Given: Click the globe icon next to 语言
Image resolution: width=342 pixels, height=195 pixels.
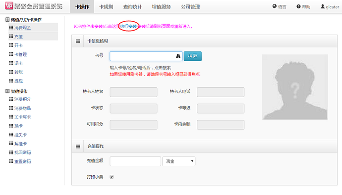Looking at the screenshot, I should coord(275,6).
